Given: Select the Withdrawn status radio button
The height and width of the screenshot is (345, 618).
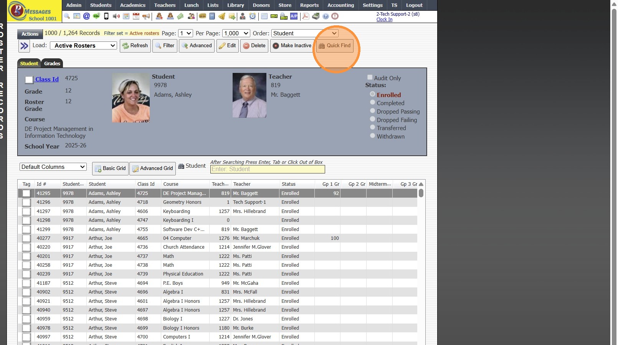Looking at the screenshot, I should 372,136.
